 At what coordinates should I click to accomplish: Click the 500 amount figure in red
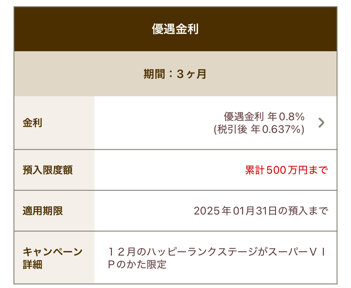coord(276,170)
